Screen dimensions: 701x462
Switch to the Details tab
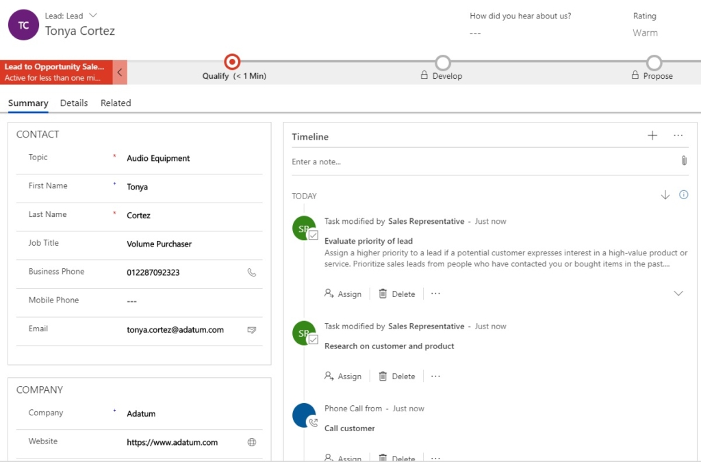(74, 103)
